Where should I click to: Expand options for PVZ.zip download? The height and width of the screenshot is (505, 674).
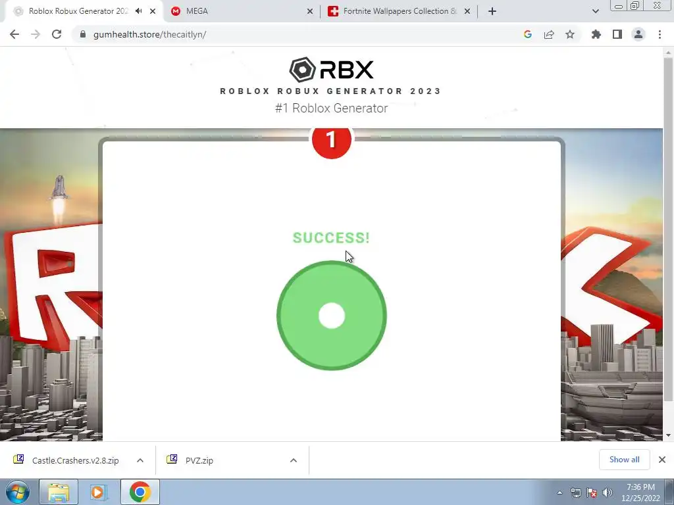point(294,460)
